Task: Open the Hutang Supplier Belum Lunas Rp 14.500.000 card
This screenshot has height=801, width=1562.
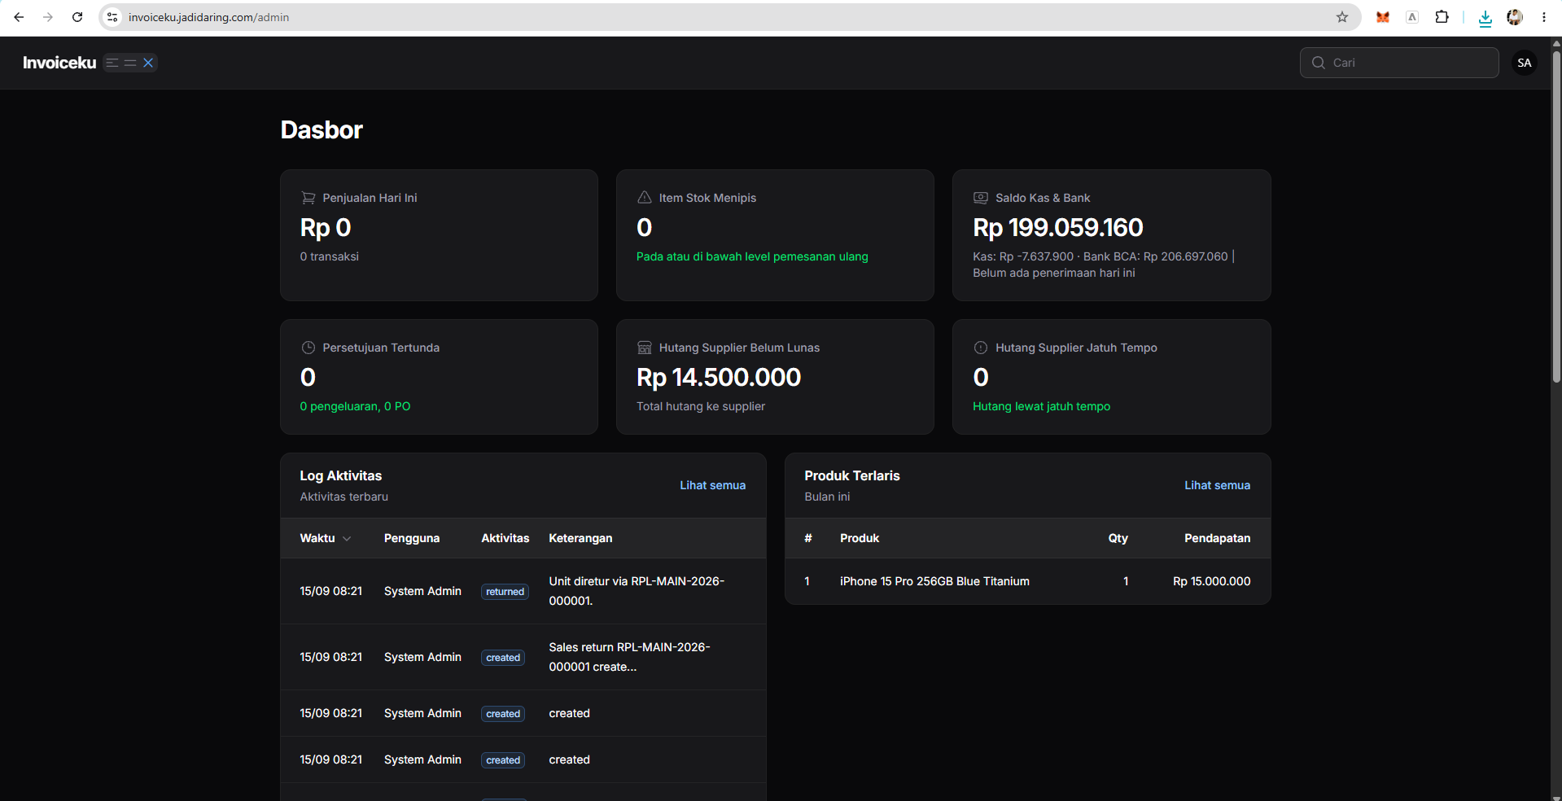Action: pos(775,377)
